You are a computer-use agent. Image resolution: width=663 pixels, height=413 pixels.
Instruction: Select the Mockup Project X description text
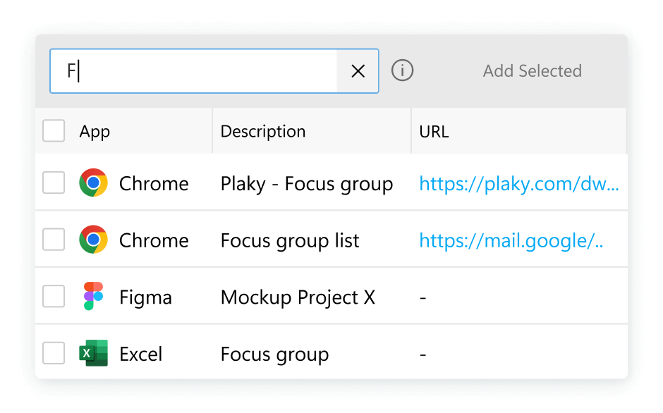tap(298, 297)
